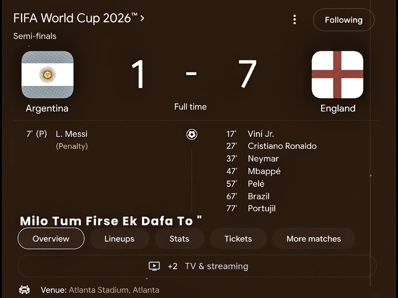Click the England team name

point(338,108)
